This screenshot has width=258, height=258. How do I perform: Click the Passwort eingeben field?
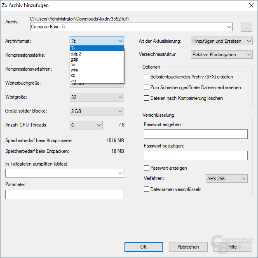pyautogui.click(x=196, y=134)
